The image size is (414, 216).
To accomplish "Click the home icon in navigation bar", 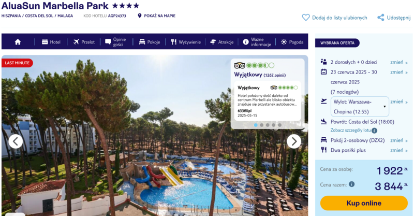I will [x=18, y=42].
